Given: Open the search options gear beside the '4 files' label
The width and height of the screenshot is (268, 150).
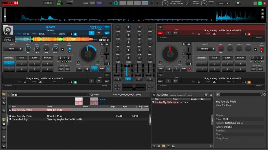Looking at the screenshot, I should click(91, 95).
